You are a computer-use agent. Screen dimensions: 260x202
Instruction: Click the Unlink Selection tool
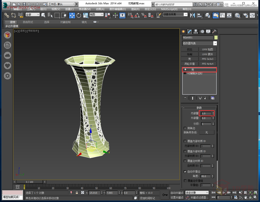(x=13, y=15)
